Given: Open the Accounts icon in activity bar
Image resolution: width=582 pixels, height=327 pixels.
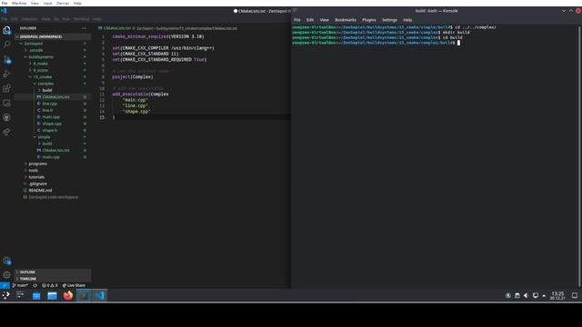Looking at the screenshot, I should [x=6, y=261].
